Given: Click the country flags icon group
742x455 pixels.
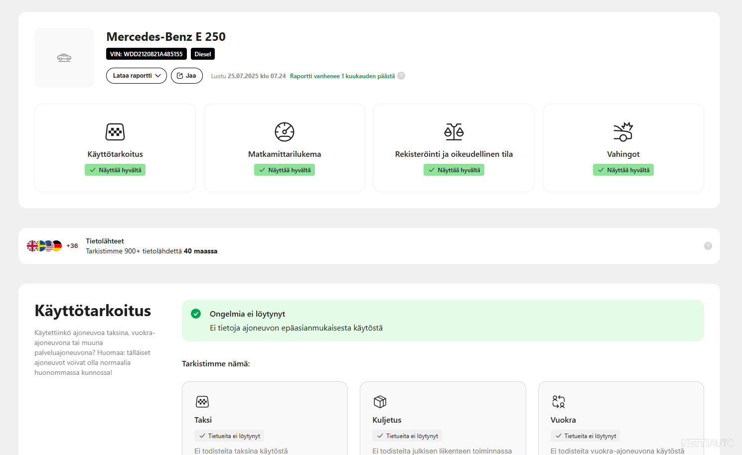Looking at the screenshot, I should coord(44,246).
